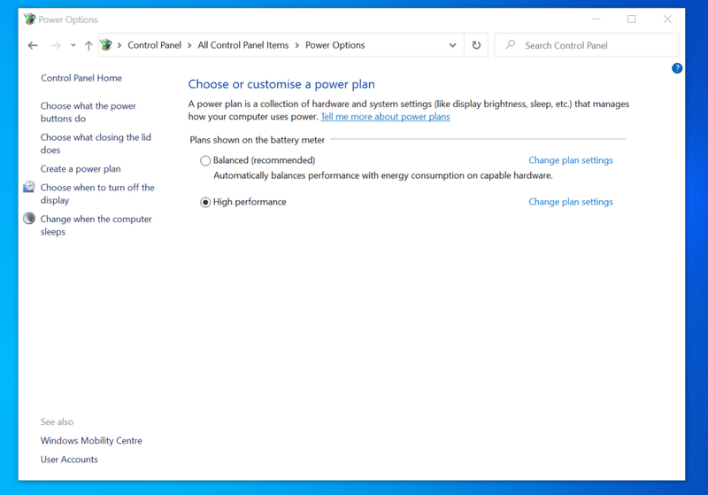Open Tell me more about power plans
Image resolution: width=708 pixels, height=495 pixels.
(x=385, y=117)
